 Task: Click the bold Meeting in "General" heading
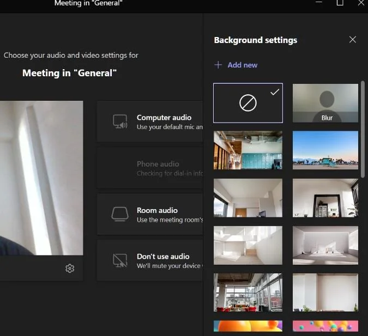tap(69, 73)
